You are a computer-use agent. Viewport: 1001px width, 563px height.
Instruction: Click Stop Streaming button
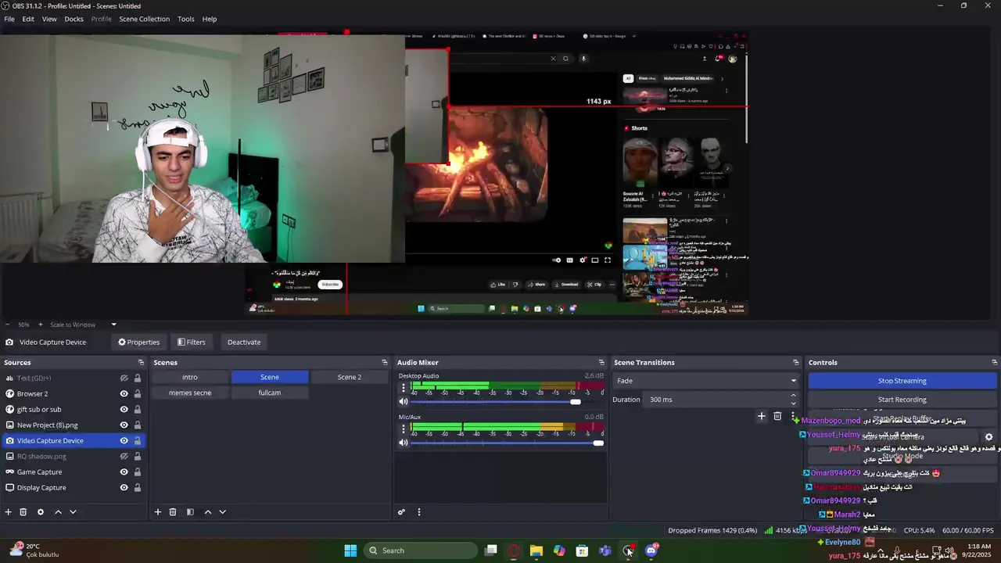pos(902,381)
